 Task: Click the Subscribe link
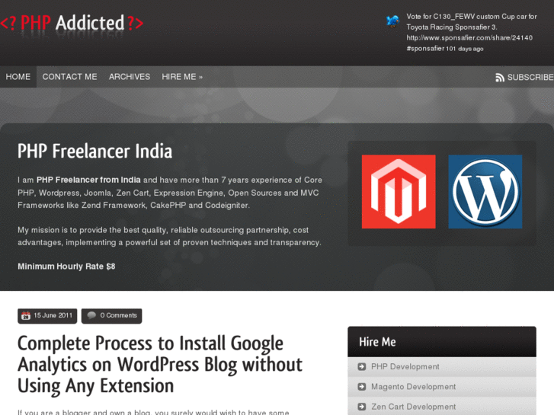point(530,78)
